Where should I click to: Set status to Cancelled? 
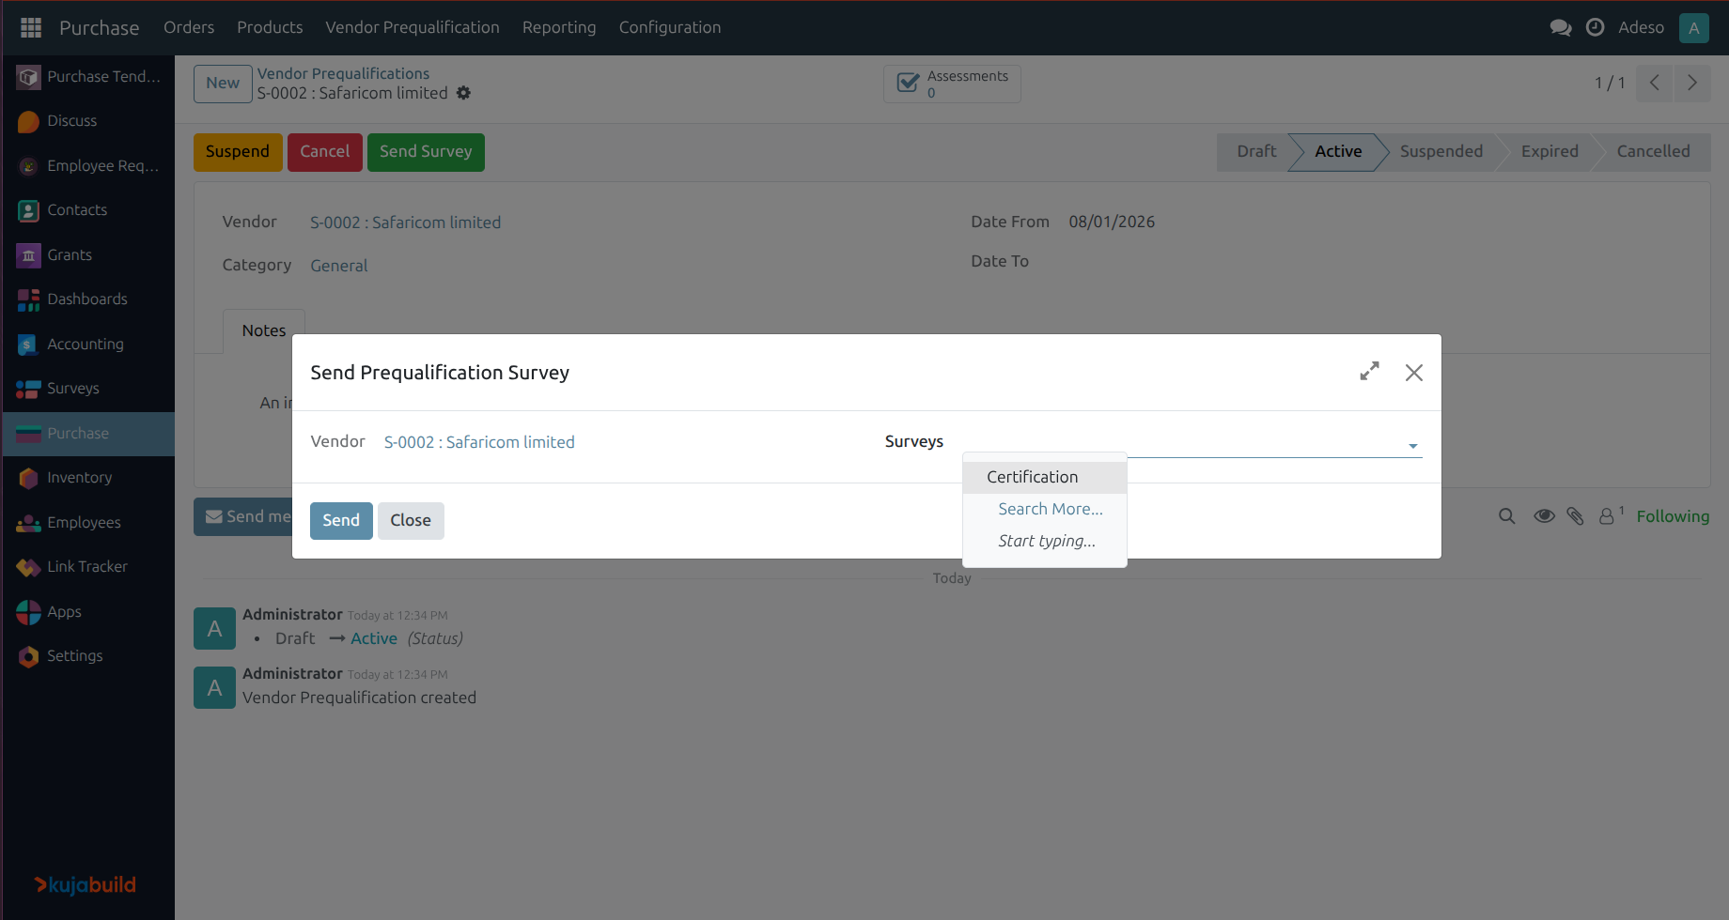(1653, 152)
